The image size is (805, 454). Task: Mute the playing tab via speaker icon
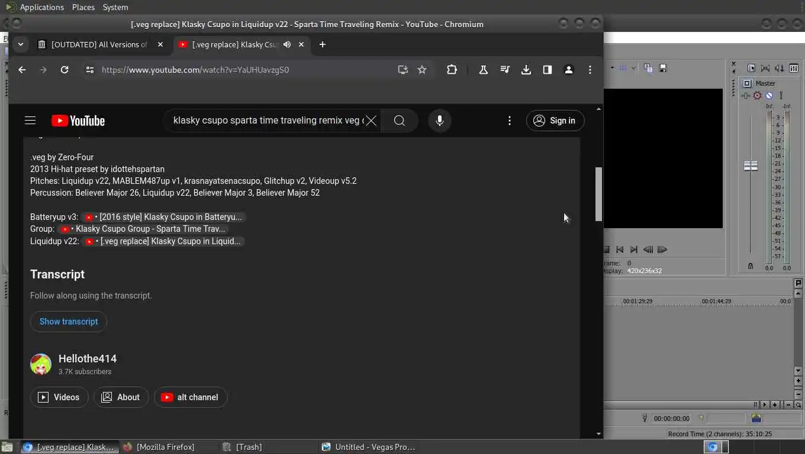287,44
